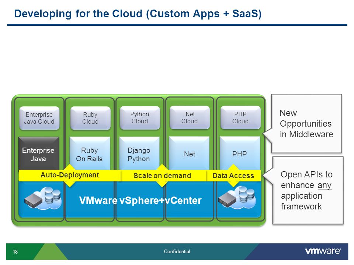Select the Enterprise Java Cloud box

point(39,118)
